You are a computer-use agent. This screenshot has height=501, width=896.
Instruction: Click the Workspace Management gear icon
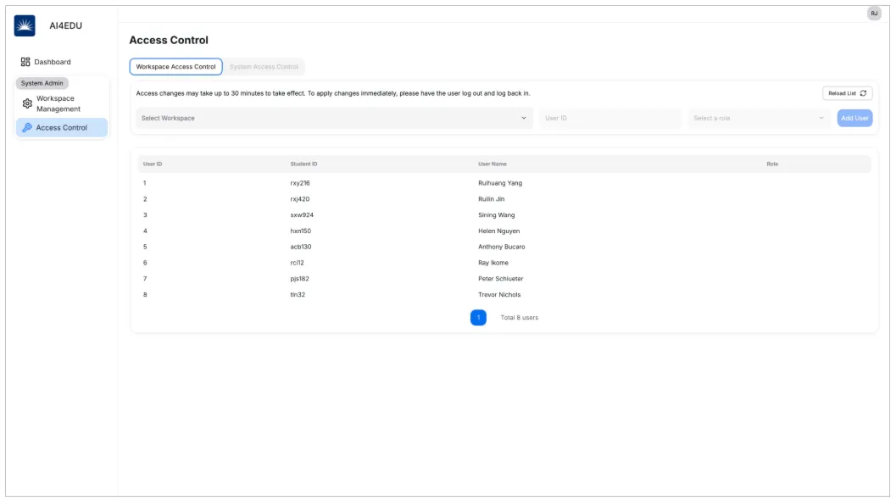tap(27, 103)
